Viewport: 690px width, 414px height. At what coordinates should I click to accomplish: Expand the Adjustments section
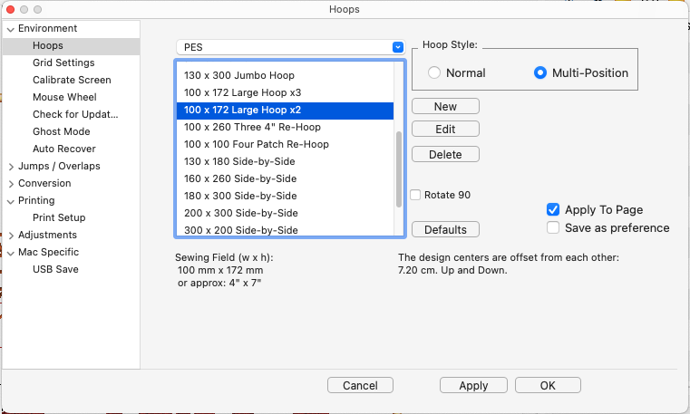coord(10,236)
